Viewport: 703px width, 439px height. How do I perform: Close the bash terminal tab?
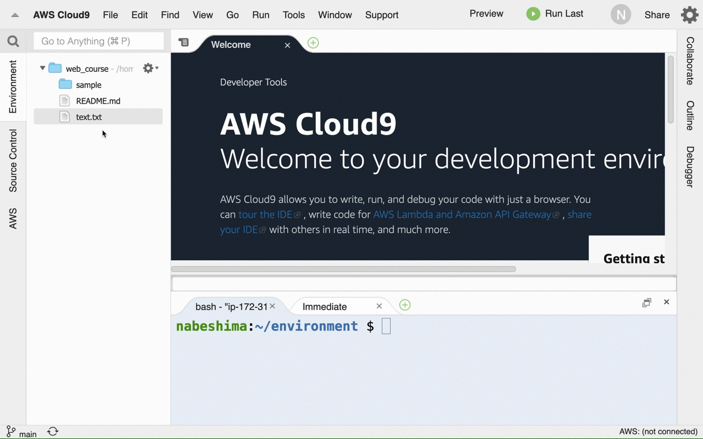(x=272, y=306)
